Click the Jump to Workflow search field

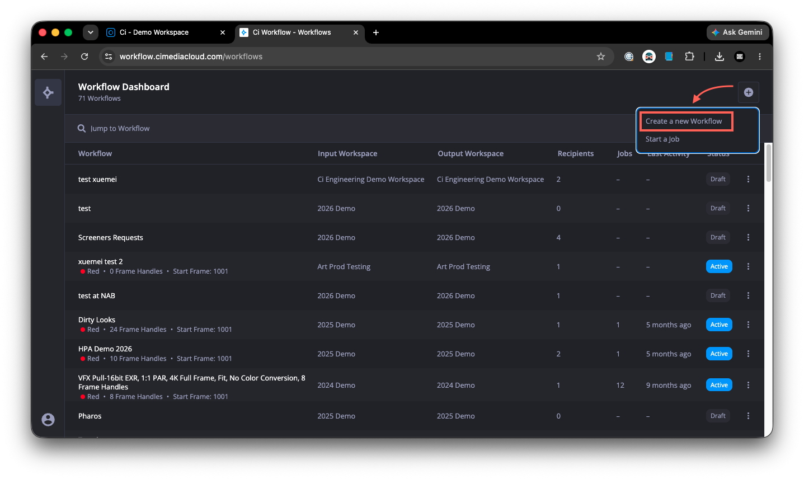pyautogui.click(x=352, y=129)
